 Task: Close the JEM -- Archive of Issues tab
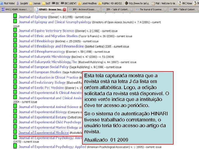[98, 9]
